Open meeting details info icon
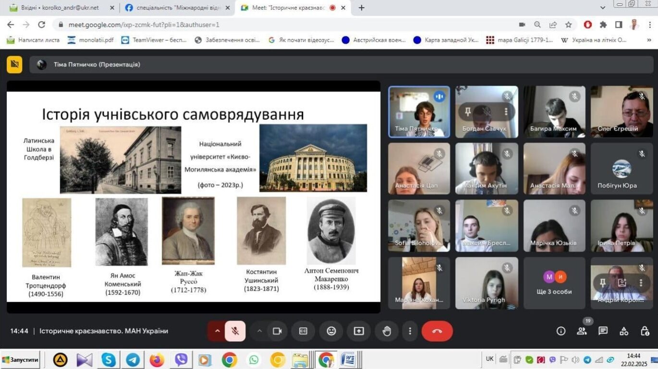 click(x=561, y=331)
